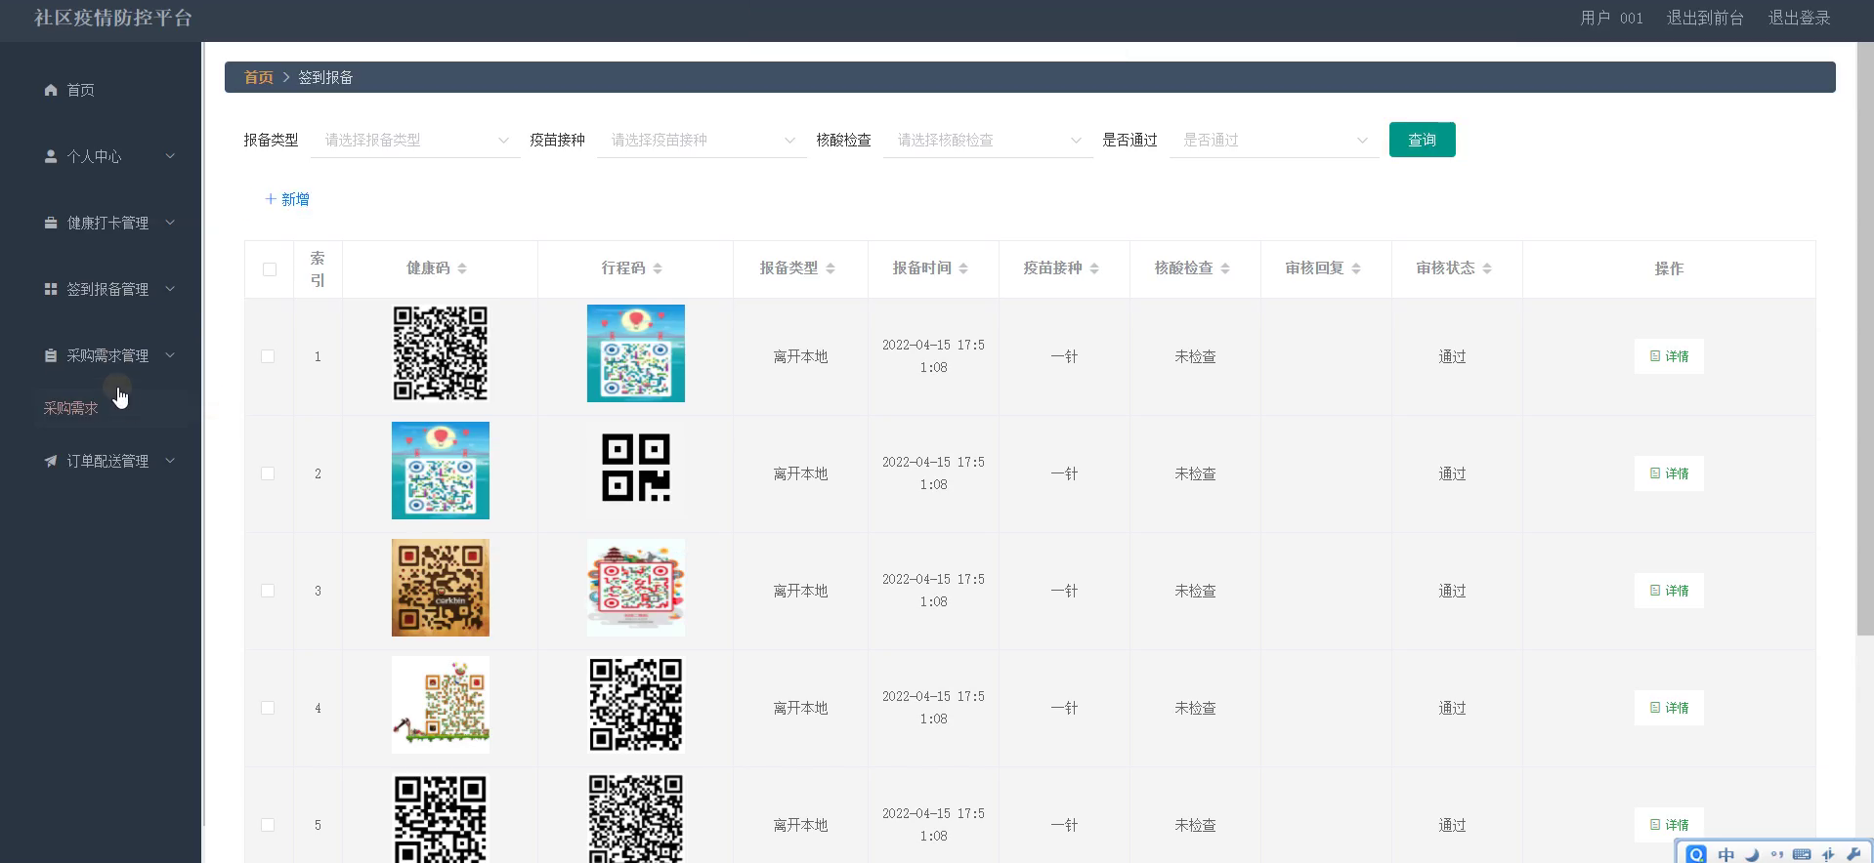Check the checkbox for row 4
This screenshot has width=1874, height=863.
point(268,708)
